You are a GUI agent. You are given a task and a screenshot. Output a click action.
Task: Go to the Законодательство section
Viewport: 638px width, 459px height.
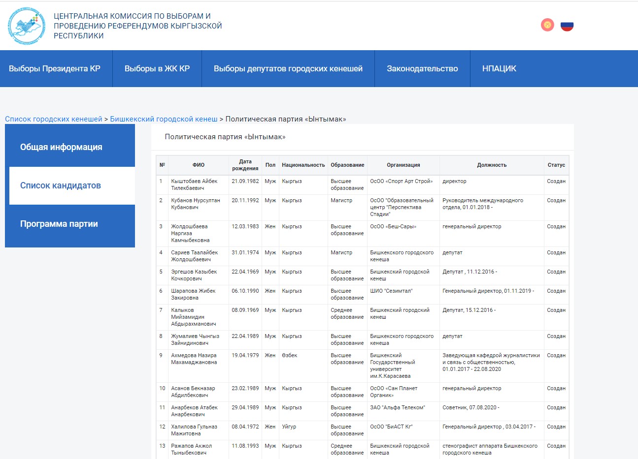(x=422, y=69)
